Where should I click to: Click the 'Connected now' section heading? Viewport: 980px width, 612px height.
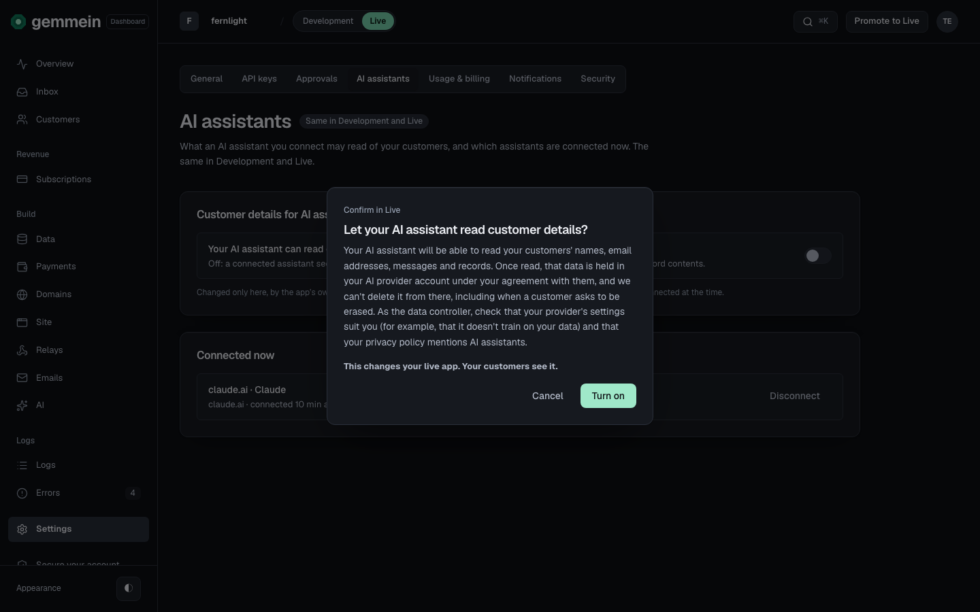[x=235, y=356]
